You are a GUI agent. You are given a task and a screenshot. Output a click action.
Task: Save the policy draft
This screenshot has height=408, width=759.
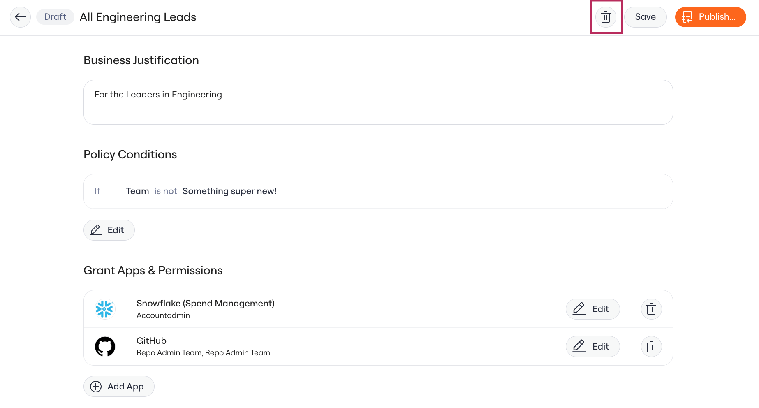[x=645, y=17]
